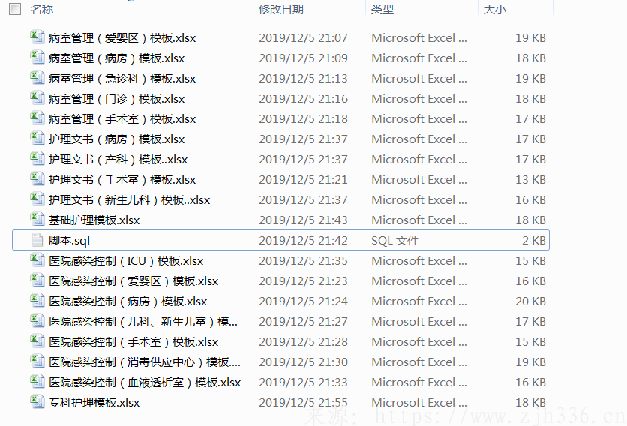Click the date 2019/12/5 21:13
The height and width of the screenshot is (426, 627).
[303, 79]
